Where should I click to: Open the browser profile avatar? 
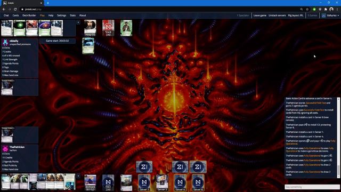point(331,10)
